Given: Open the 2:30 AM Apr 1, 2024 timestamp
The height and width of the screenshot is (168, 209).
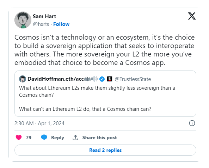Looking at the screenshot, I should [x=39, y=123].
